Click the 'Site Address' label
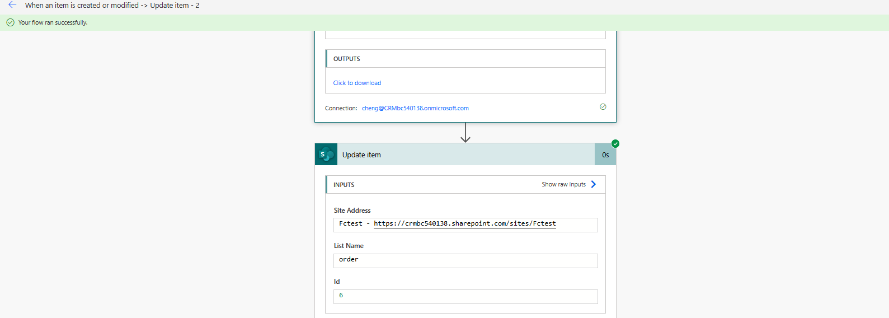 coord(352,211)
